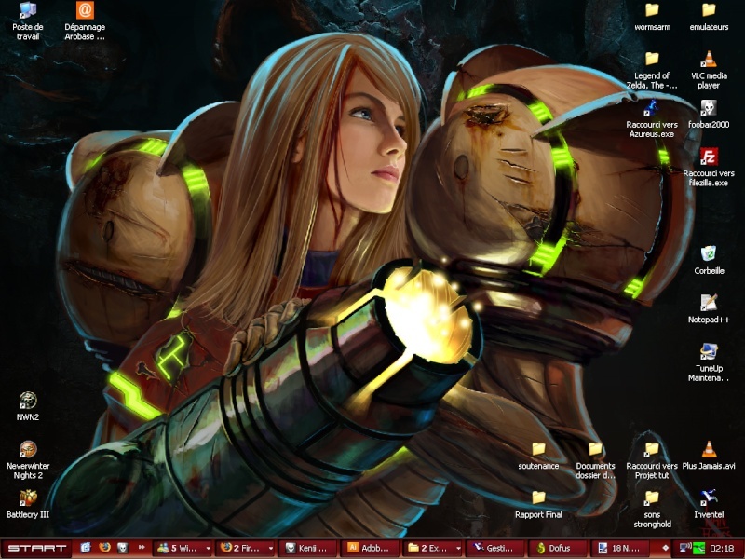Switch to Kenji taskbar window
The width and height of the screenshot is (745, 559).
tap(308, 548)
